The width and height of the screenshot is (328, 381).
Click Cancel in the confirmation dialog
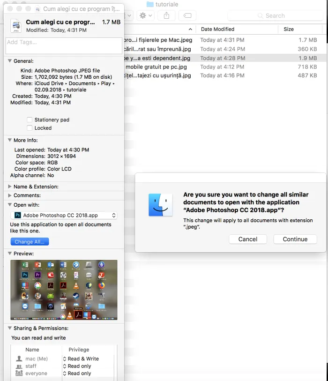247,239
